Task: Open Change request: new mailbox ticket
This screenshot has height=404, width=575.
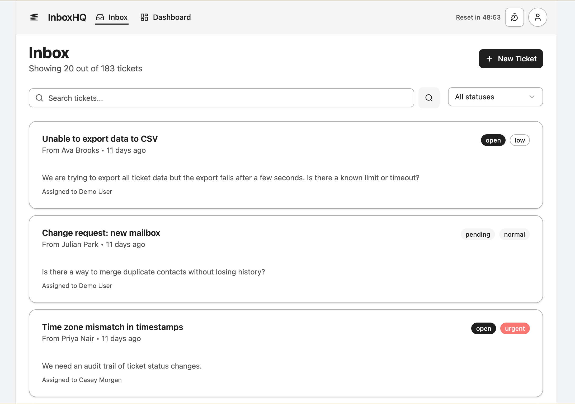Action: click(101, 233)
